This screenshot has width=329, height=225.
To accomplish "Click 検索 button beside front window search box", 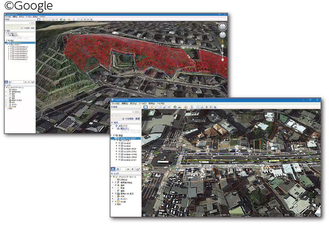I will tap(137, 111).
